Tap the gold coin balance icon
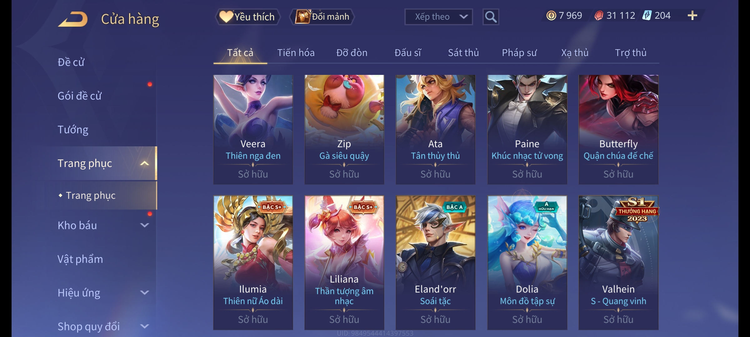 pyautogui.click(x=551, y=16)
